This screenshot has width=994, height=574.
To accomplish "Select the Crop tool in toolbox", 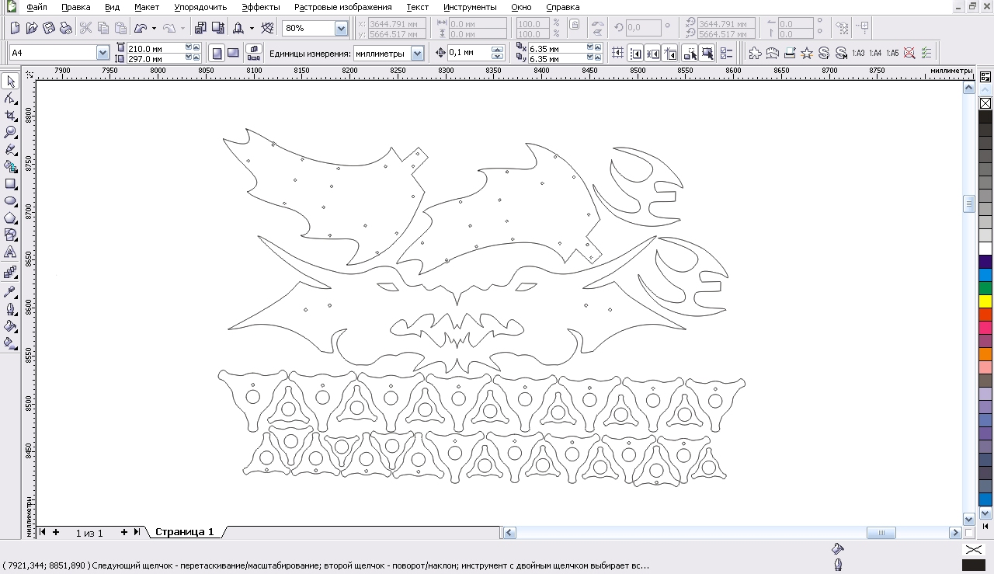I will [10, 116].
